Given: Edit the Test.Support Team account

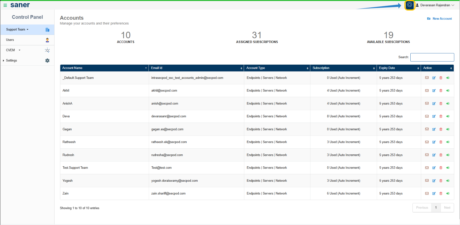Looking at the screenshot, I should (434, 168).
